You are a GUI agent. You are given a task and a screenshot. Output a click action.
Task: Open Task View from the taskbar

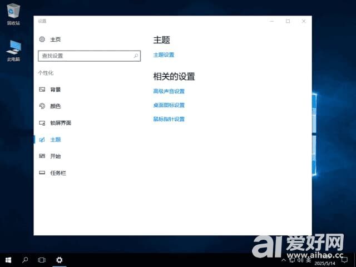[42, 260]
